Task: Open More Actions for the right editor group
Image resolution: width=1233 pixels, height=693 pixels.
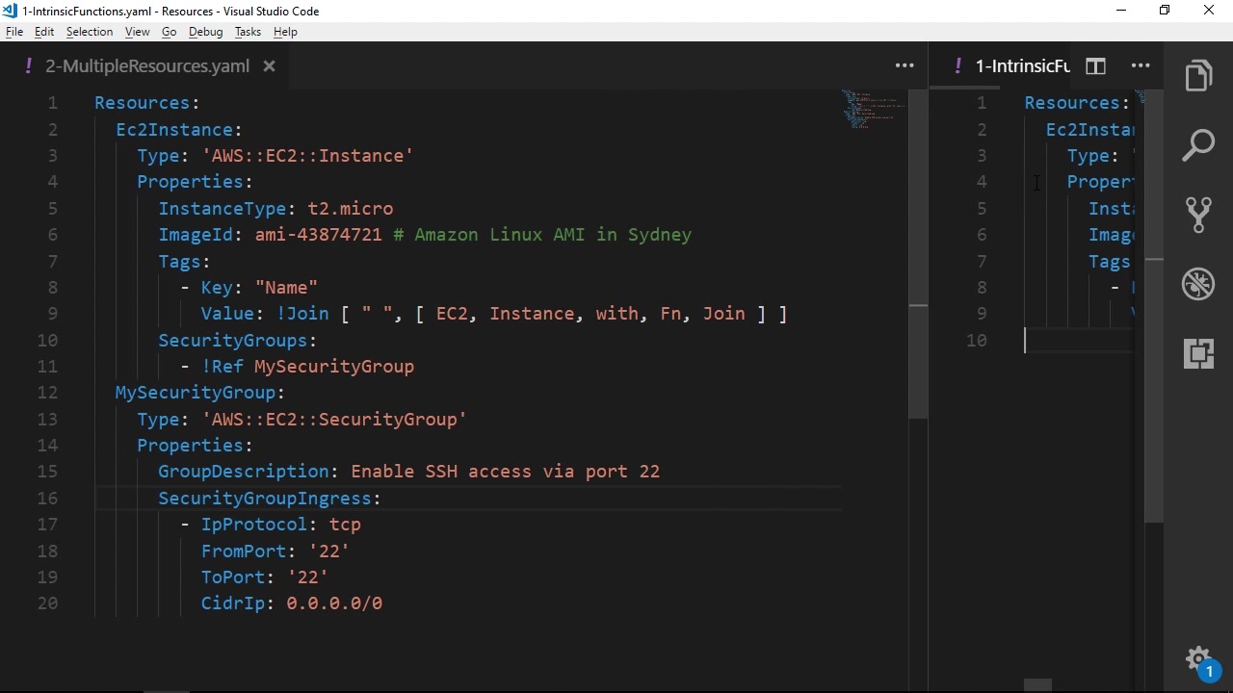Action: 1141,65
